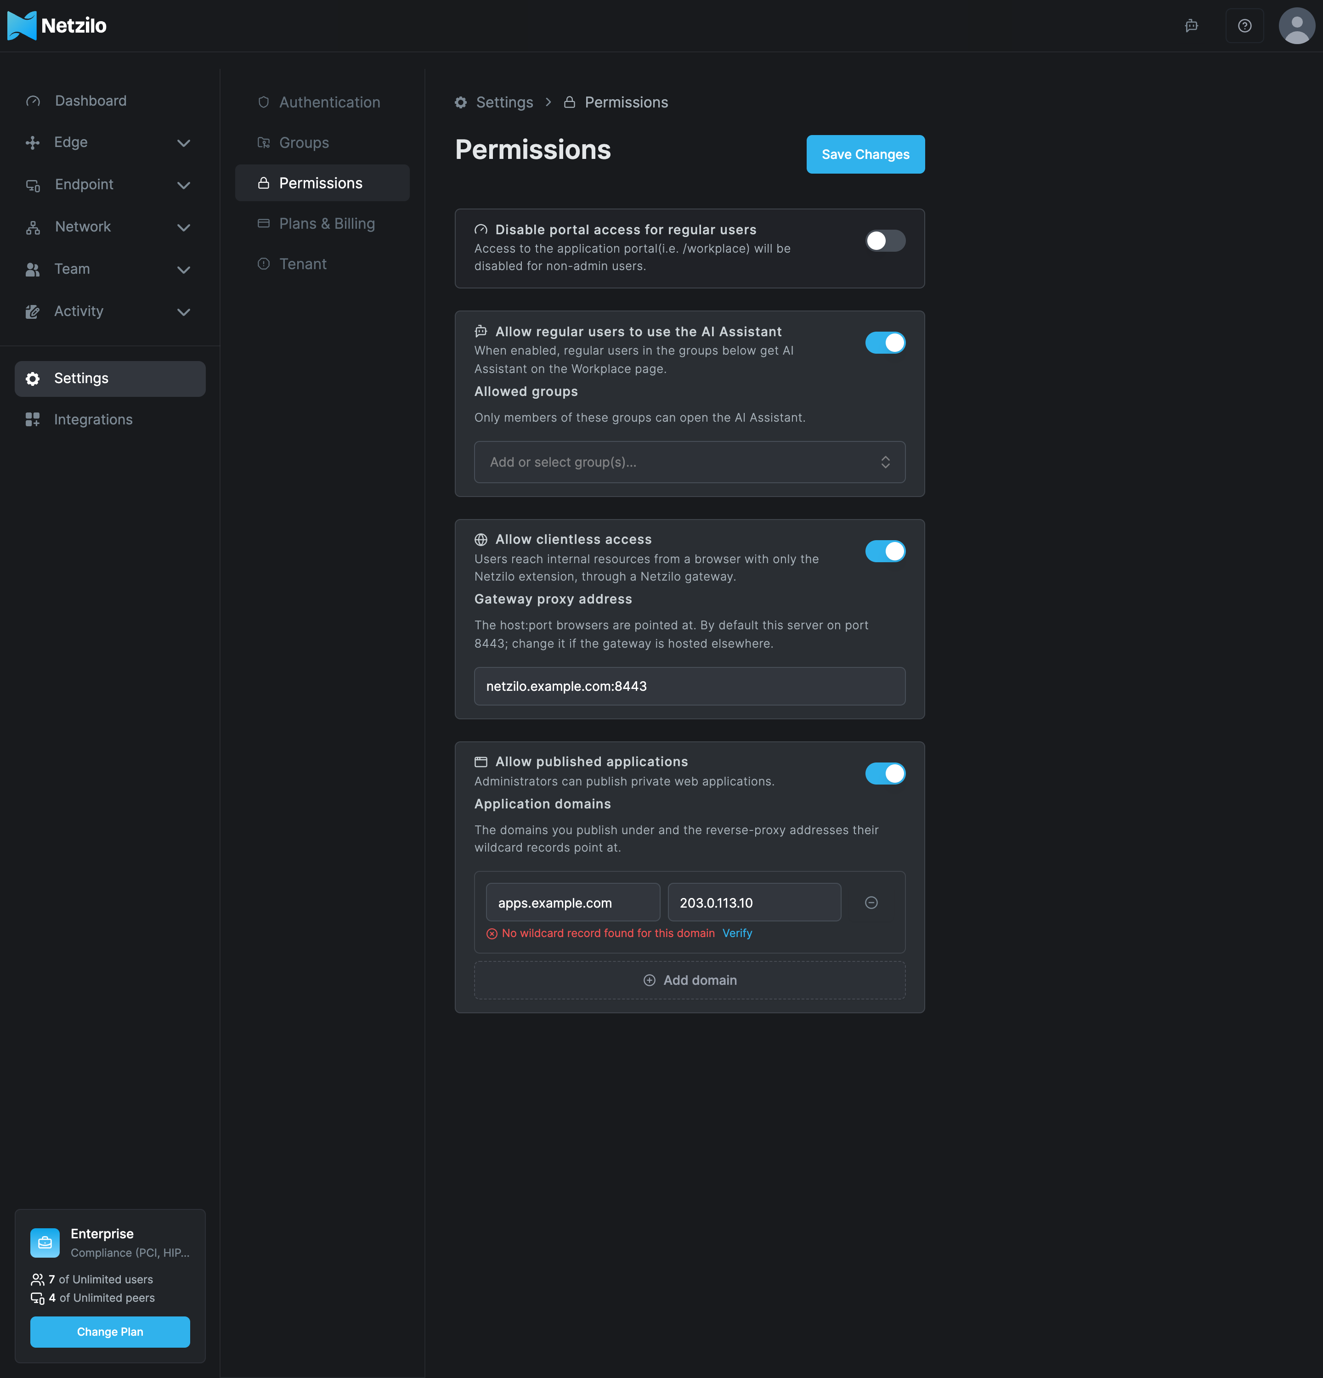Toggle Allow published applications switch
The height and width of the screenshot is (1378, 1323).
pos(885,774)
